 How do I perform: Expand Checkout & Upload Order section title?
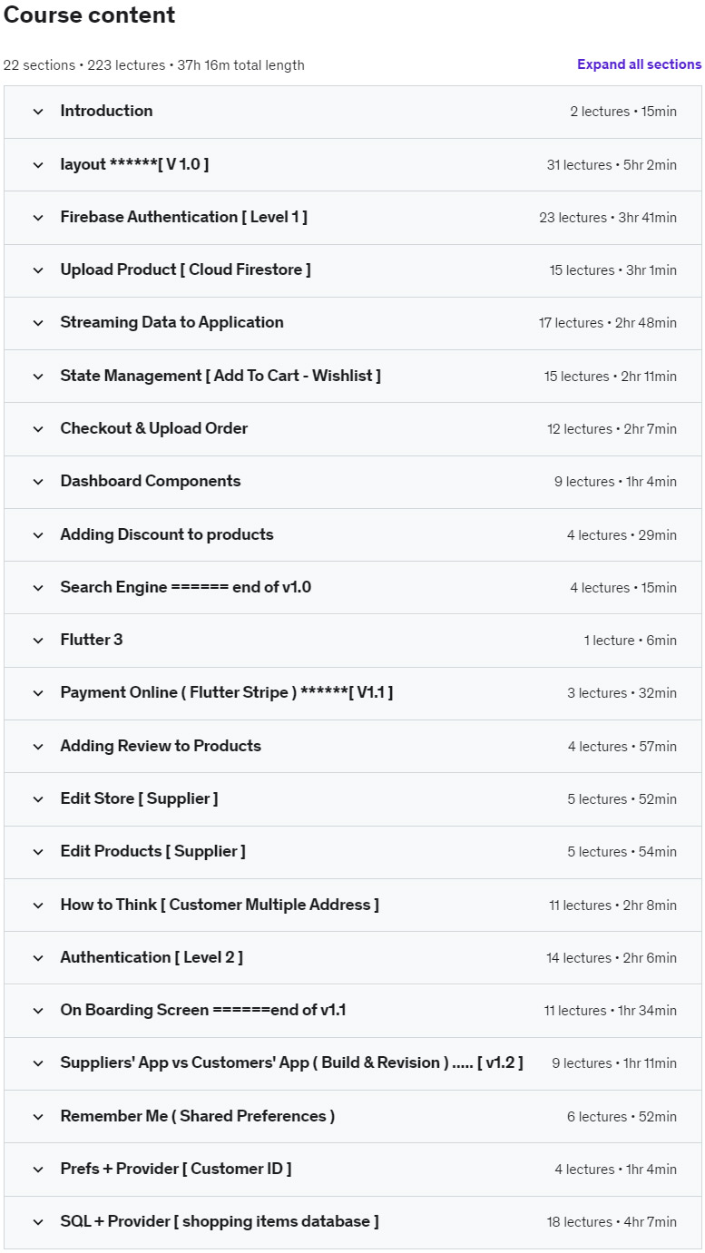pos(153,429)
